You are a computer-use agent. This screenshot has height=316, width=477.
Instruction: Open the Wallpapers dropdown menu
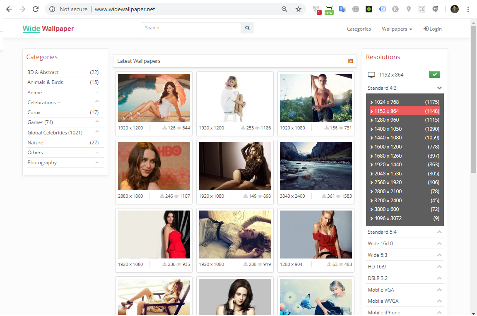pyautogui.click(x=397, y=29)
